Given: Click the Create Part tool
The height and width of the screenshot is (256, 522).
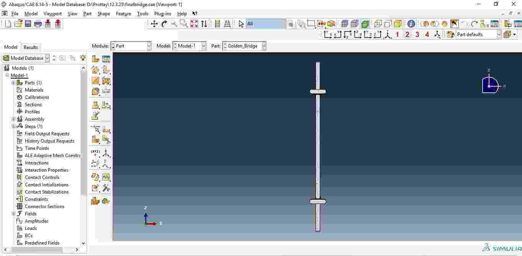Looking at the screenshot, I should click(95, 59).
